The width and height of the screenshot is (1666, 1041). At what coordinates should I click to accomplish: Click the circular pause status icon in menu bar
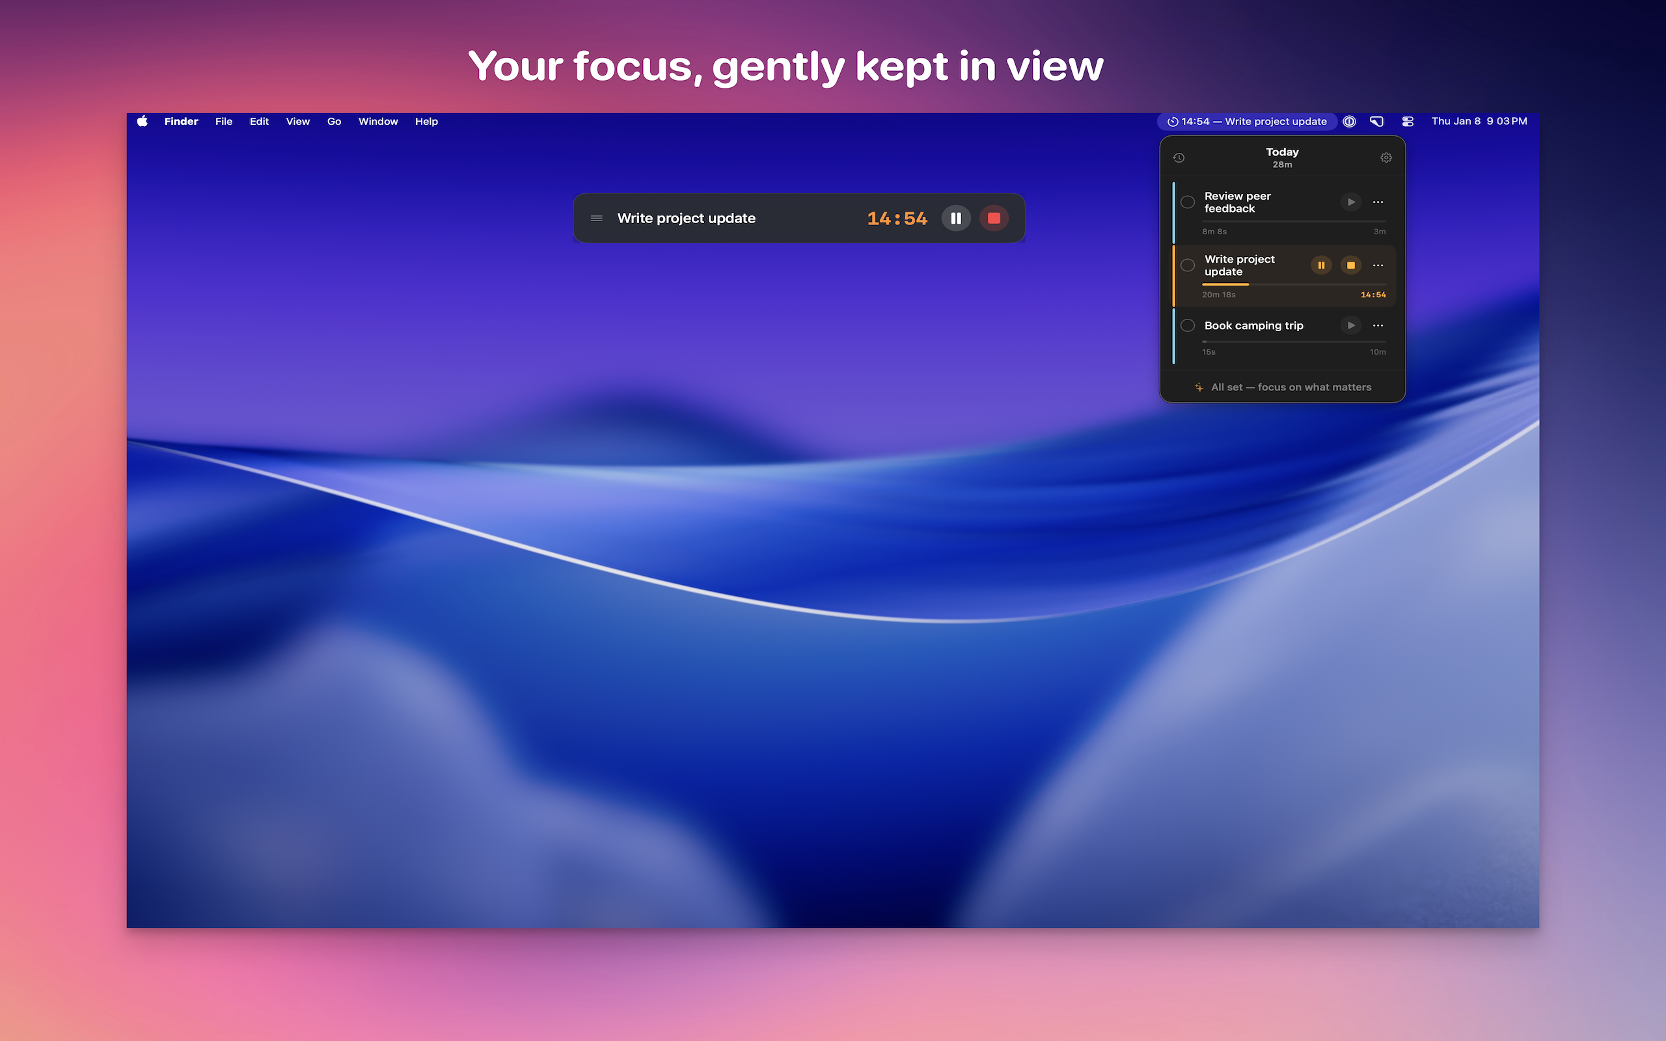pos(1349,121)
